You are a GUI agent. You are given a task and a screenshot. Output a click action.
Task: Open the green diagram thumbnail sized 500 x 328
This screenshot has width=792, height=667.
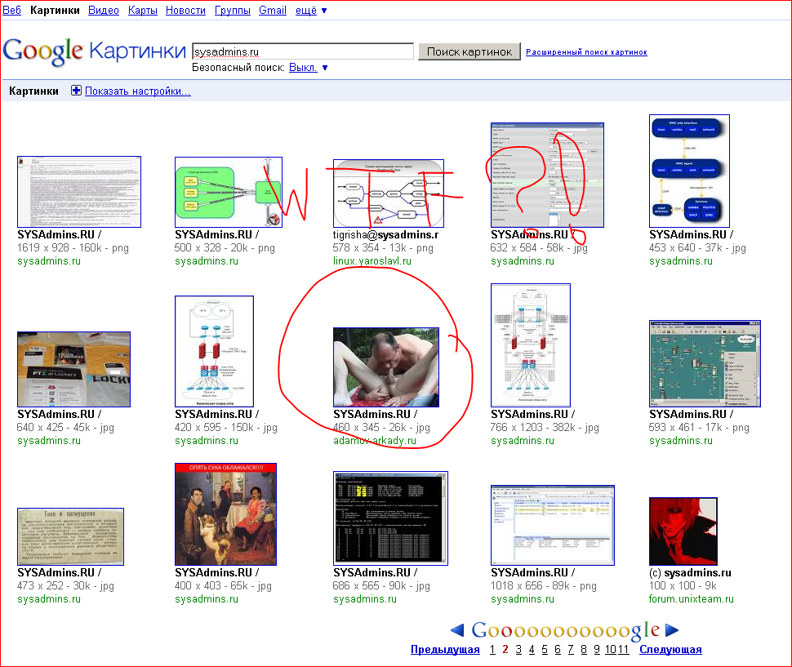coord(229,193)
